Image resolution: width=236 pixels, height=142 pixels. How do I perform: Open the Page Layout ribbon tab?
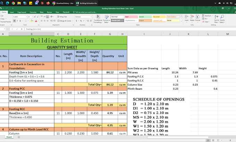tap(22, 12)
